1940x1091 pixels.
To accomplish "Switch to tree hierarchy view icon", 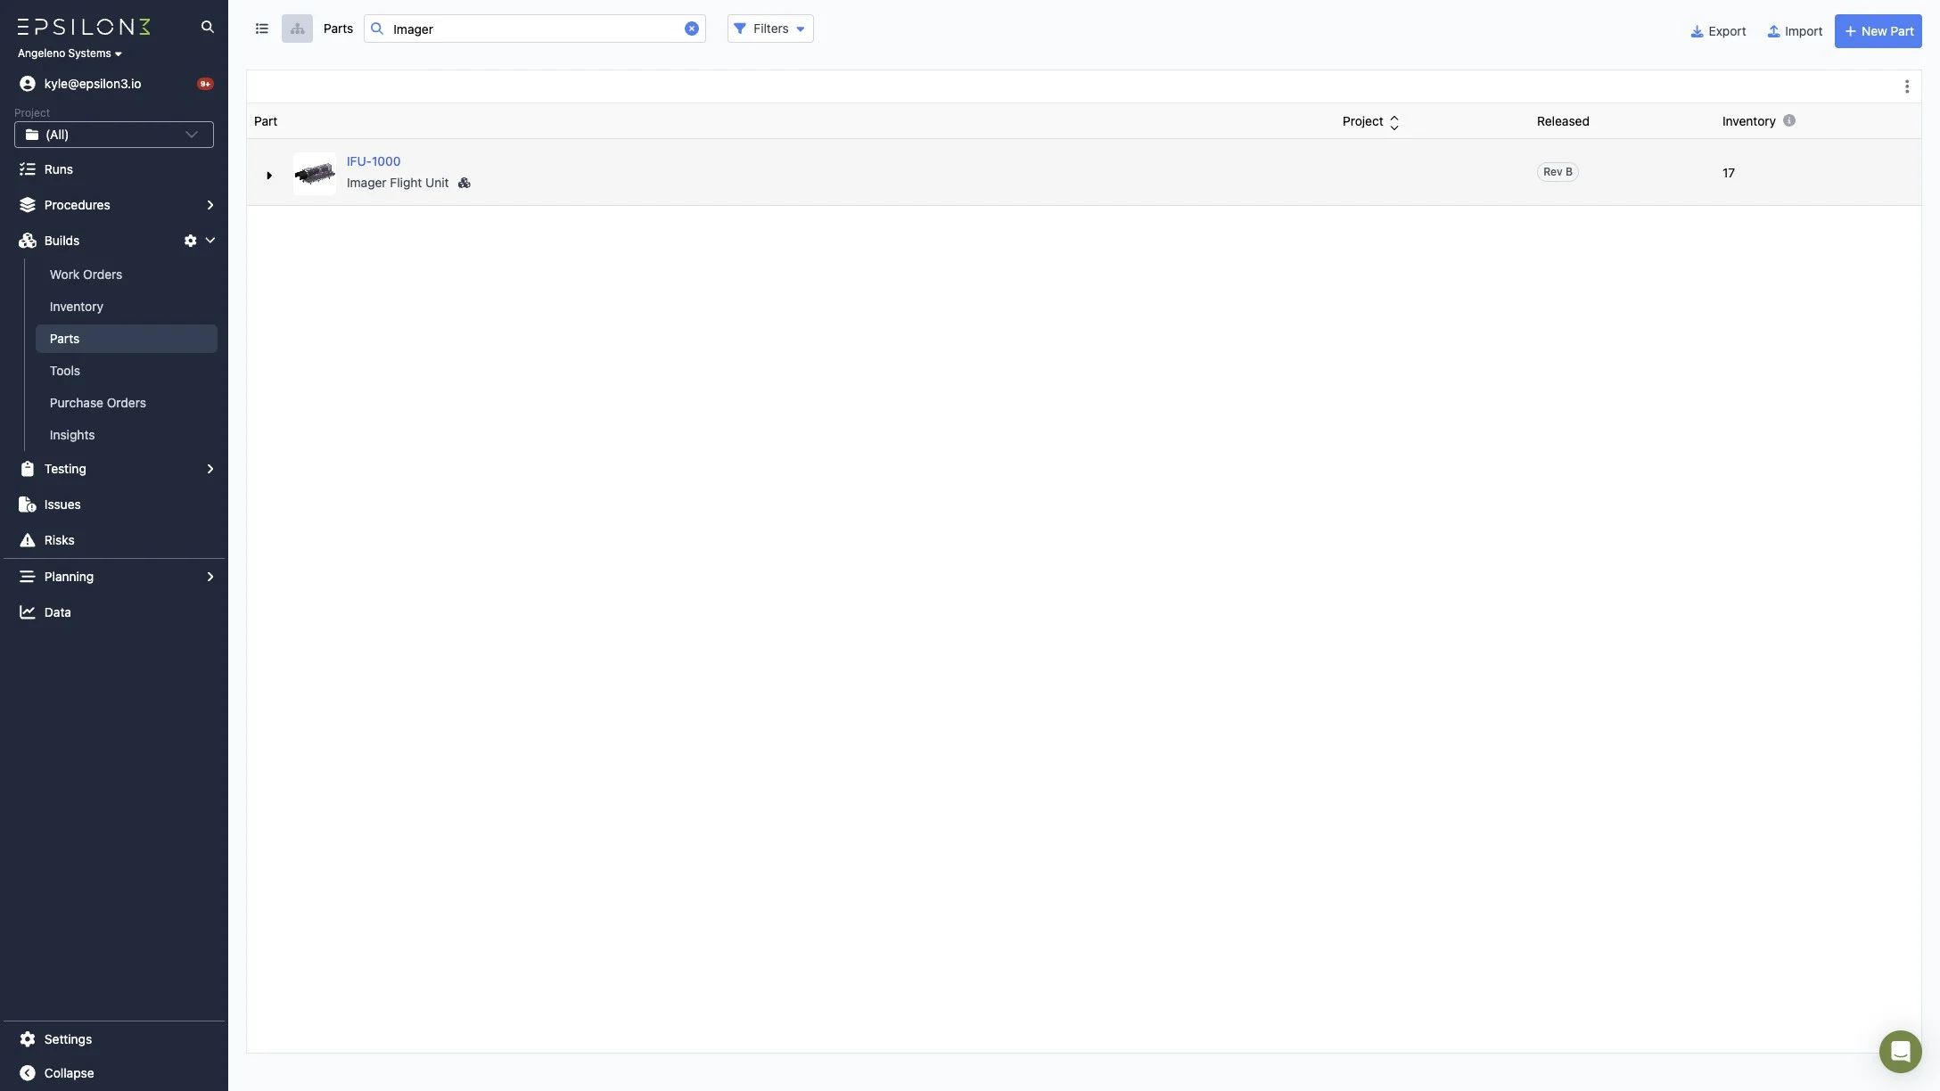I will (297, 29).
